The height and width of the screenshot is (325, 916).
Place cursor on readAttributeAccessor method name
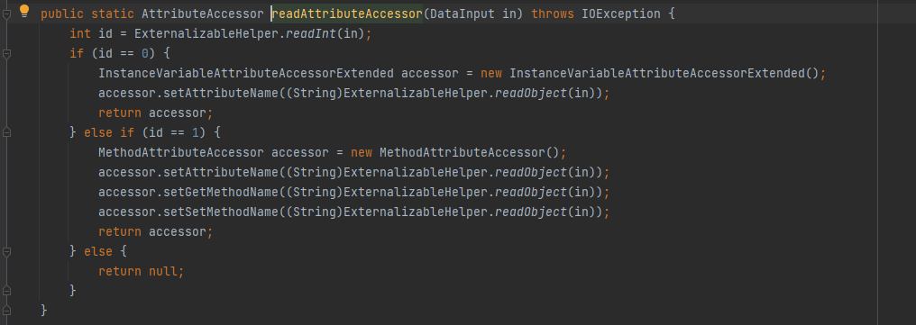(347, 14)
